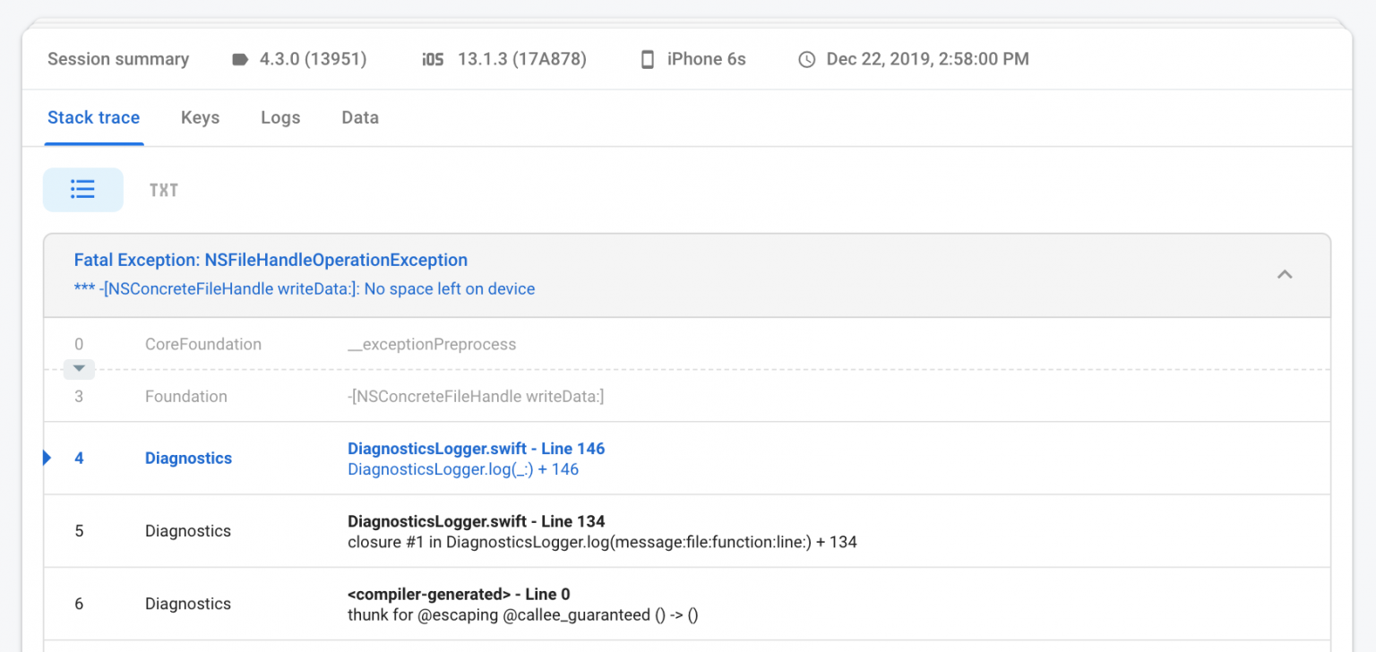This screenshot has width=1376, height=652.
Task: Open DiagnosticsLogger.log function link on frame 4
Action: 463,468
